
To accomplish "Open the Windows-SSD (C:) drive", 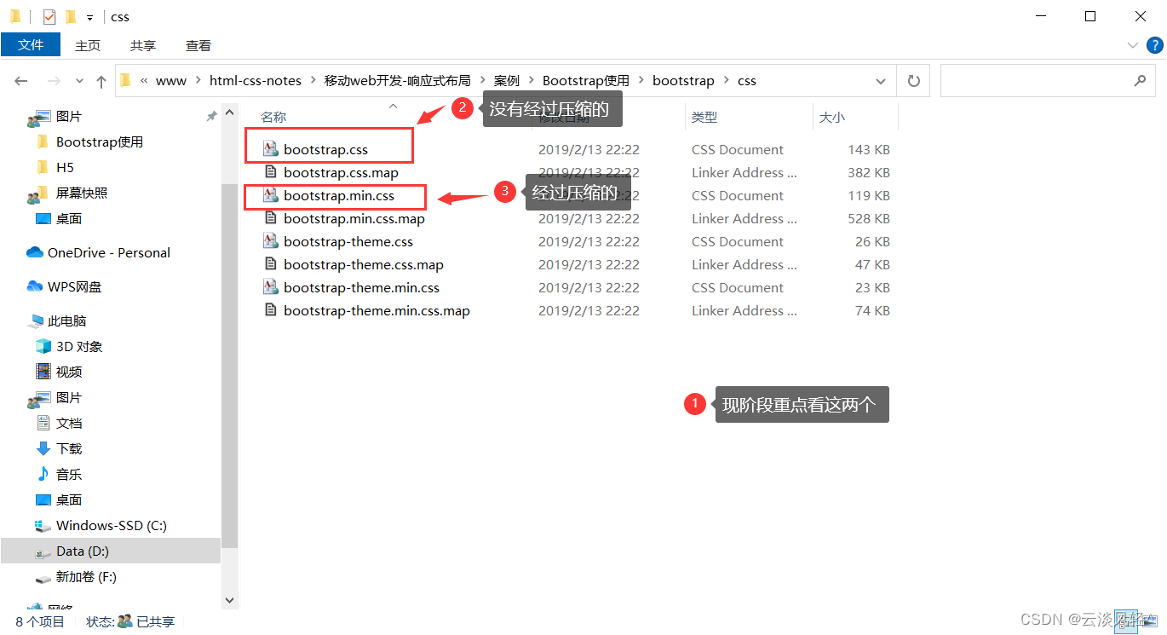I will pos(111,525).
